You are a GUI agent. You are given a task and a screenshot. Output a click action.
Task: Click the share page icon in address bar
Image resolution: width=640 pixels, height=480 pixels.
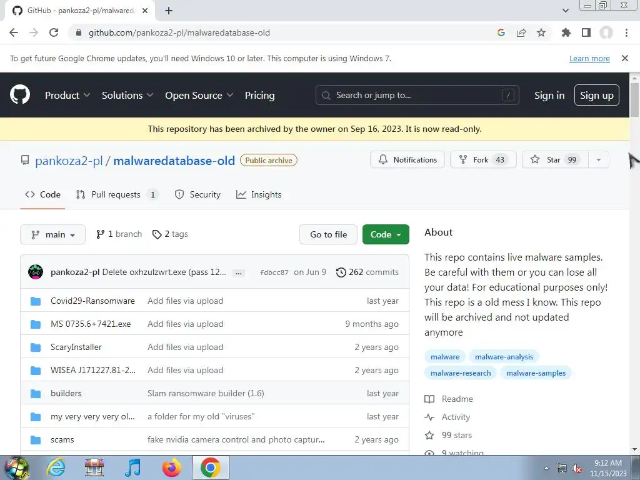521,32
